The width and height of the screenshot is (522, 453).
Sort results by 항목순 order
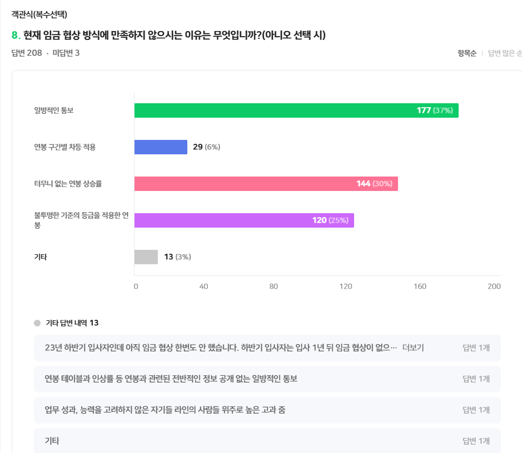pyautogui.click(x=467, y=53)
